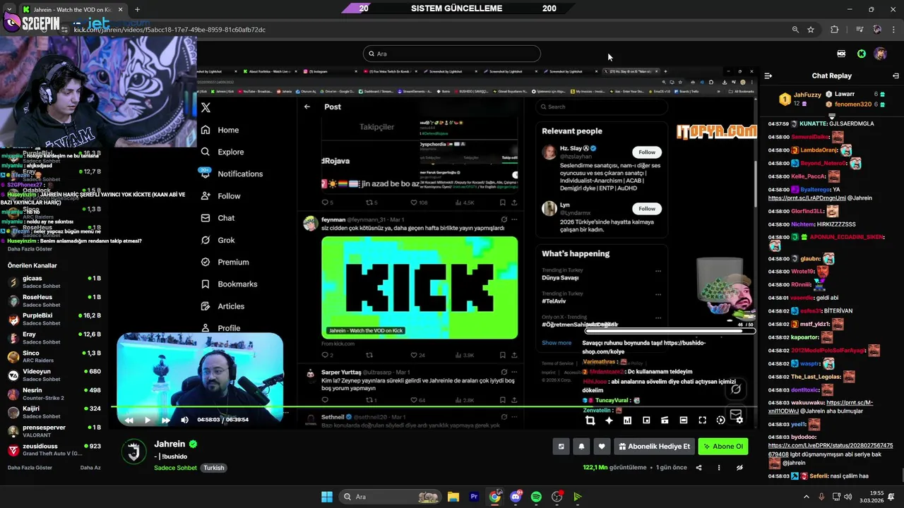Open the user profile avatar menu on Kick
The image size is (904, 508).
880,54
